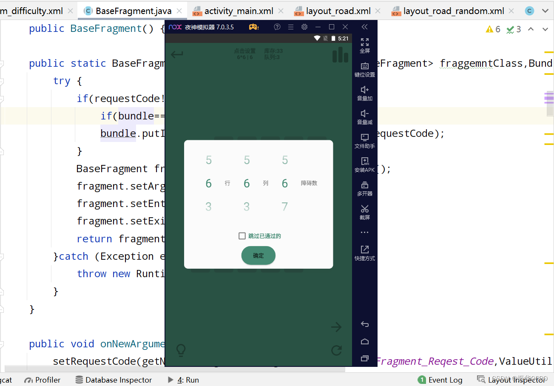This screenshot has width=554, height=386.
Task: Go to next highlighted error arrow
Action: (x=545, y=29)
